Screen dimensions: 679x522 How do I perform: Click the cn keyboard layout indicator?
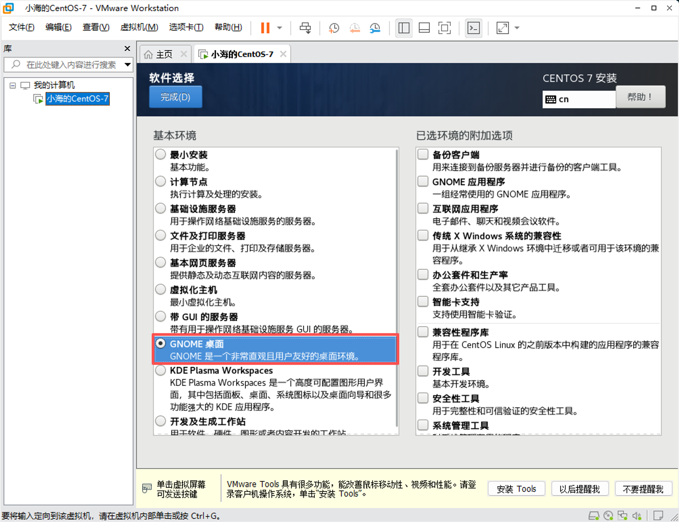[x=579, y=99]
